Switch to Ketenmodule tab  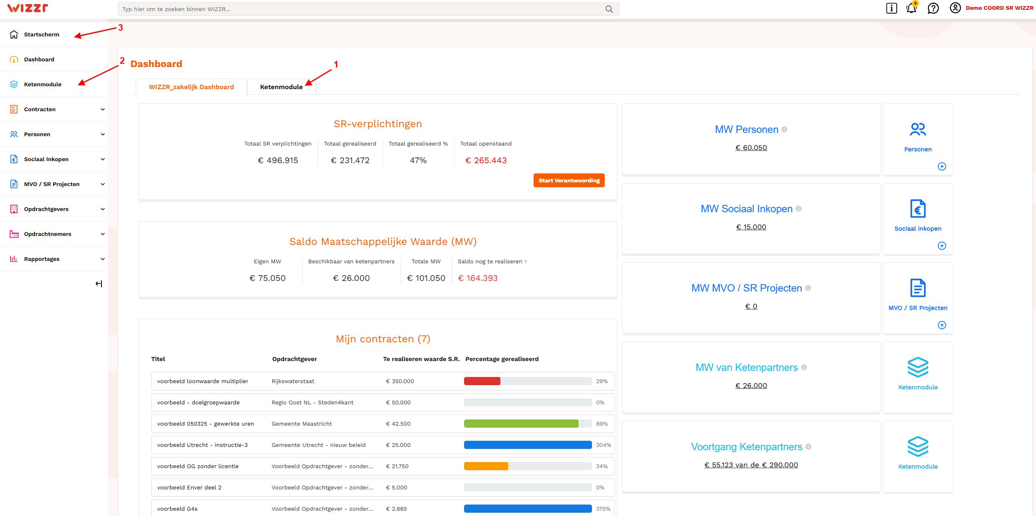point(282,87)
